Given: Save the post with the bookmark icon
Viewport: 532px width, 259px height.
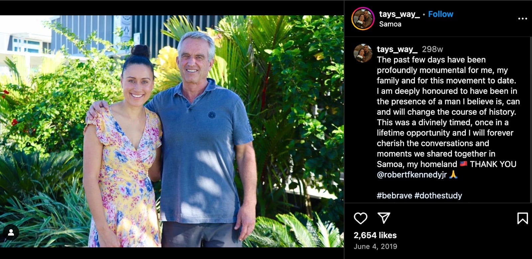Looking at the screenshot, I should click(x=522, y=218).
